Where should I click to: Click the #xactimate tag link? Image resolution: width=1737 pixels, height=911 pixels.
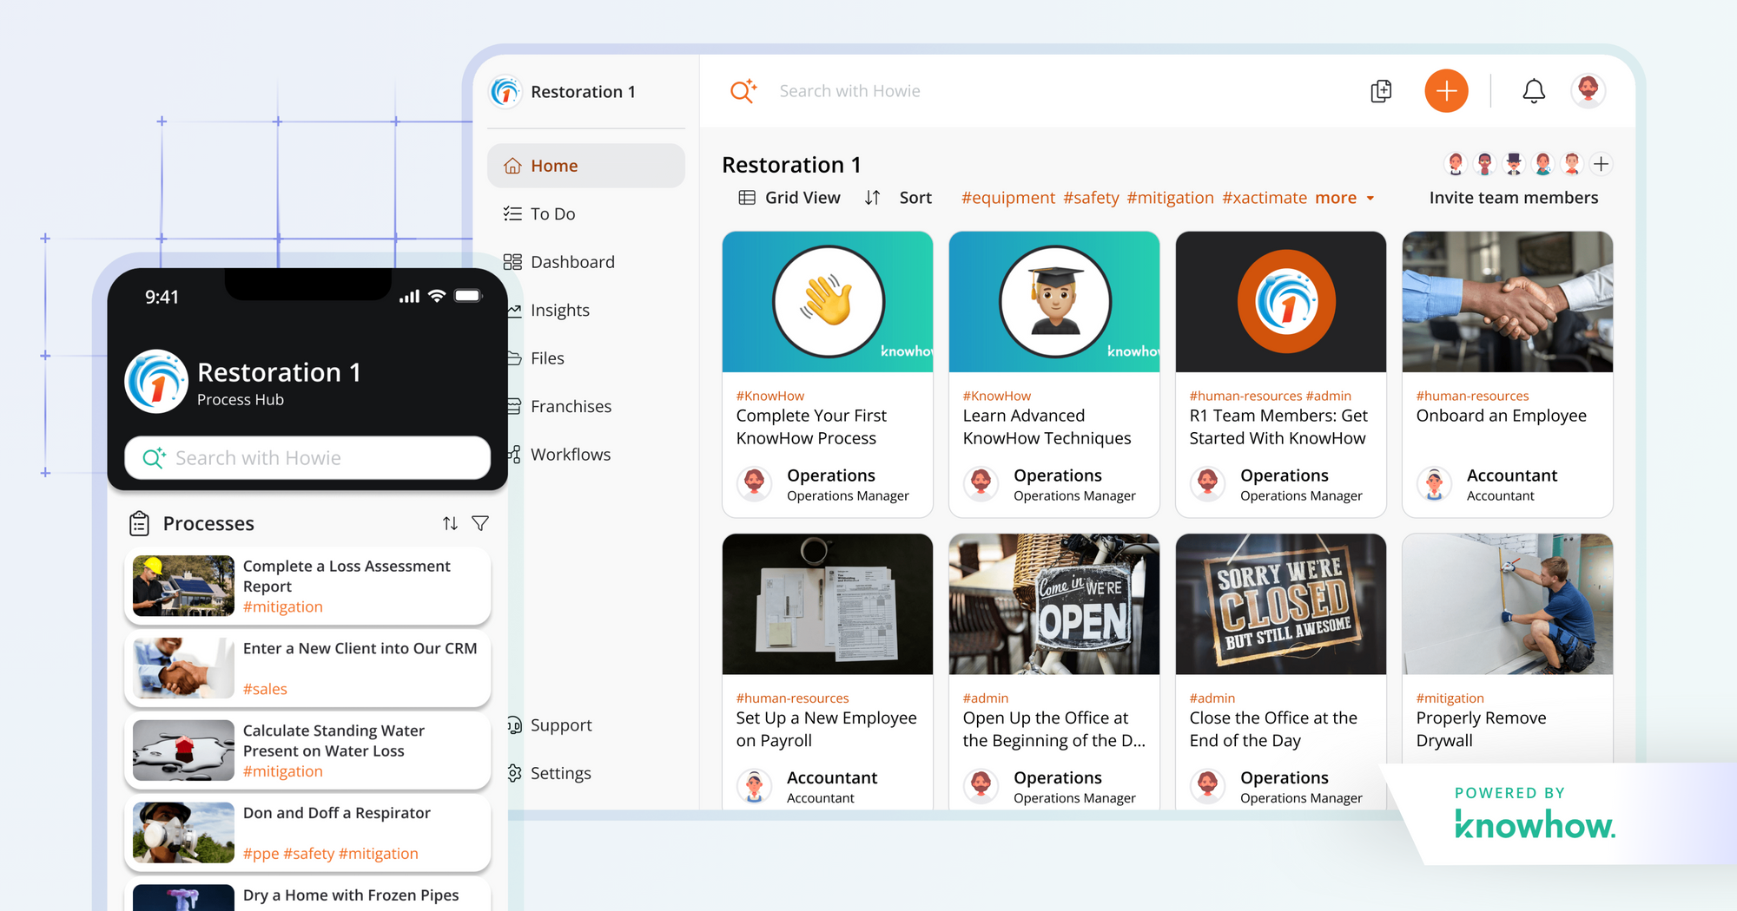point(1264,198)
